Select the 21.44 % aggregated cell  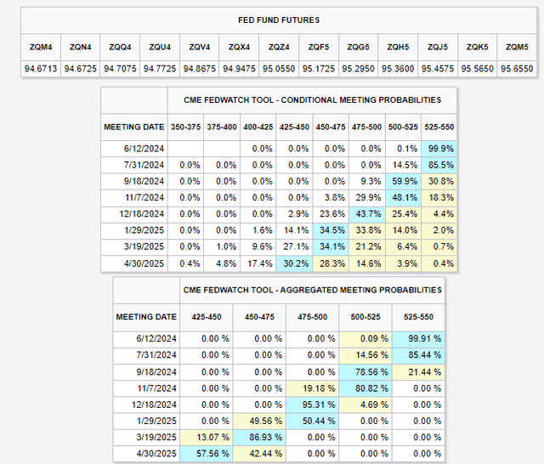[x=418, y=372]
